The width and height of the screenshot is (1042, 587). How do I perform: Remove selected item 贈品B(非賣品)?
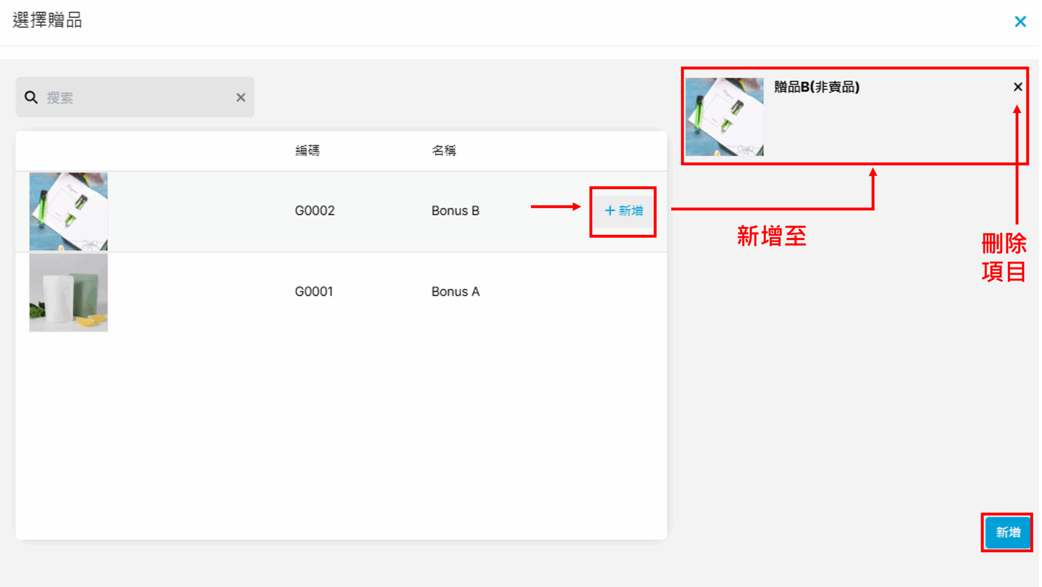[1018, 87]
